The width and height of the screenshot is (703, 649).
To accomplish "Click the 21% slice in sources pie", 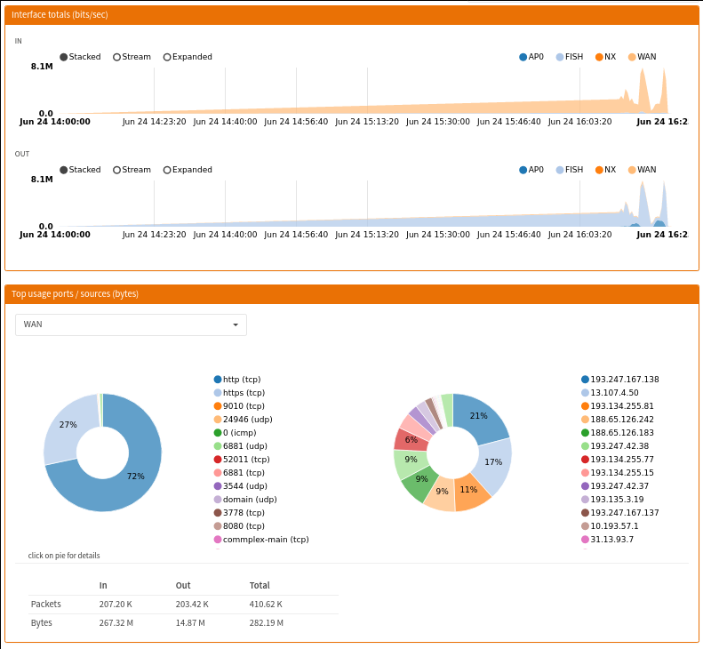I will coord(479,416).
